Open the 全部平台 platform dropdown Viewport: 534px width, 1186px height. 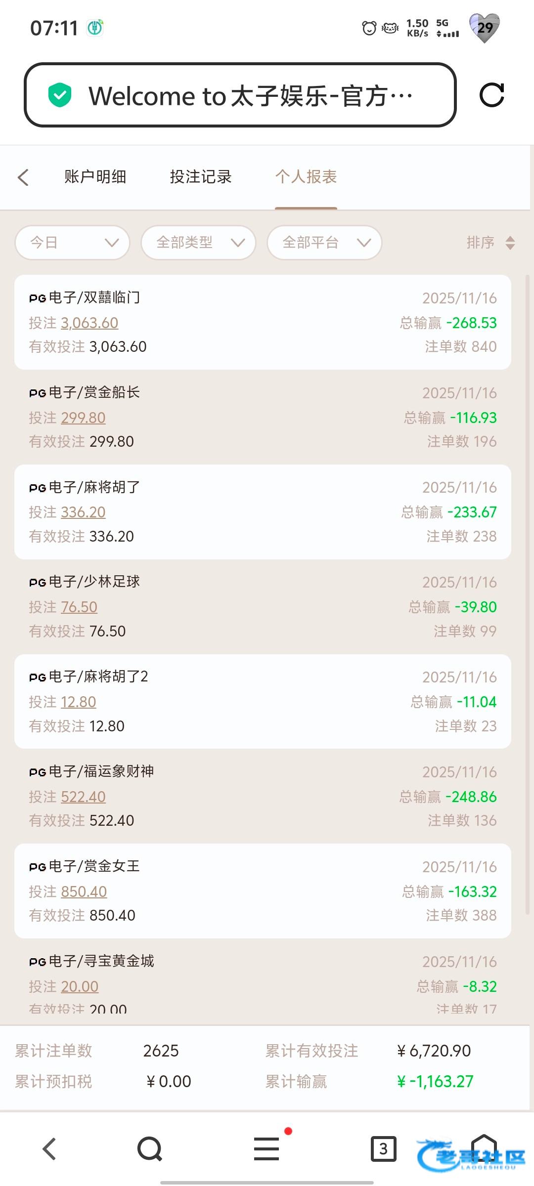click(x=324, y=243)
